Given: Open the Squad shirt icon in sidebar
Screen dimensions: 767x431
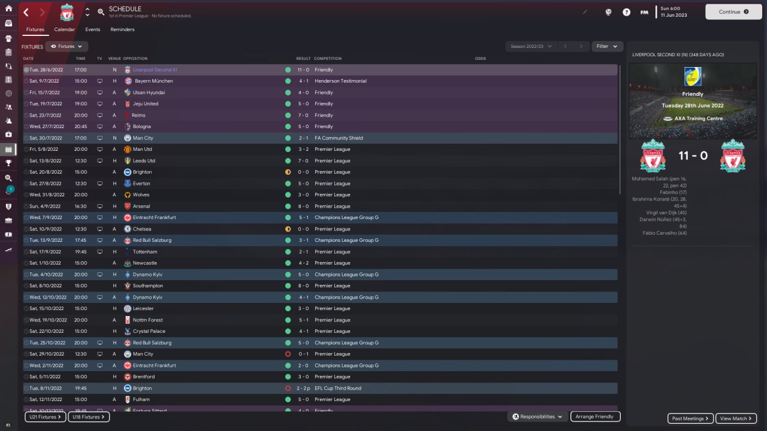Looking at the screenshot, I should (8, 38).
